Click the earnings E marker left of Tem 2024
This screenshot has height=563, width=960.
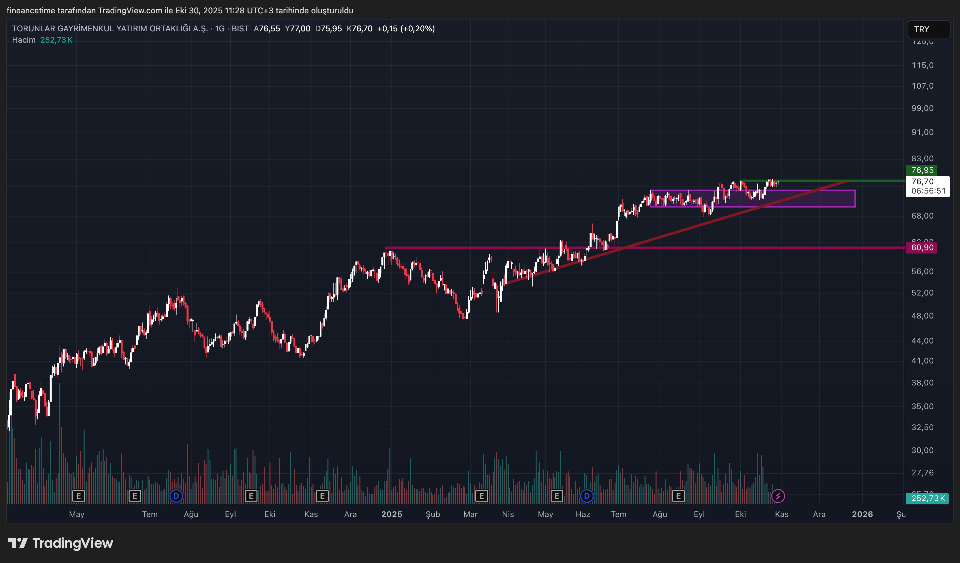135,496
